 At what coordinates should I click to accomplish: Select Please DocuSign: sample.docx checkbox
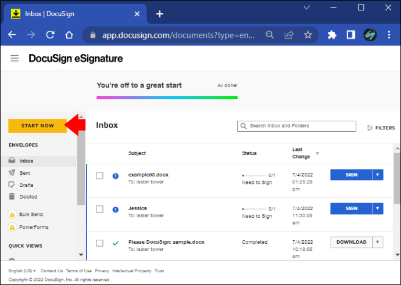pos(99,243)
